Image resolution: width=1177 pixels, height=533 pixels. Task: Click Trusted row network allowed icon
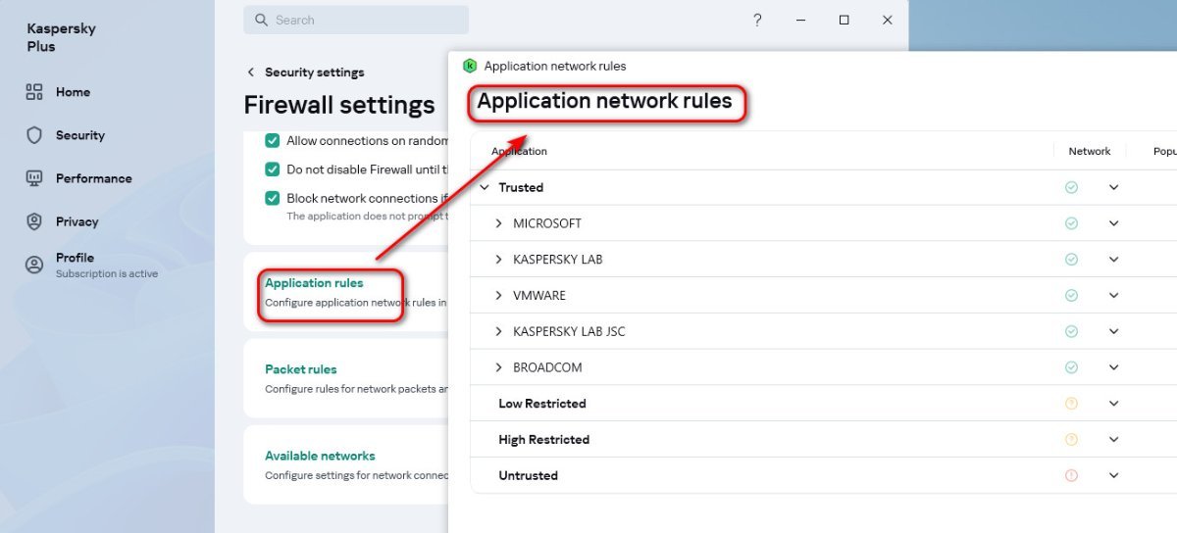pos(1071,187)
